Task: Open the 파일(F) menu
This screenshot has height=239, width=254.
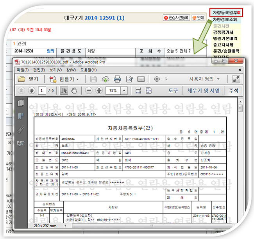Action: 22,70
